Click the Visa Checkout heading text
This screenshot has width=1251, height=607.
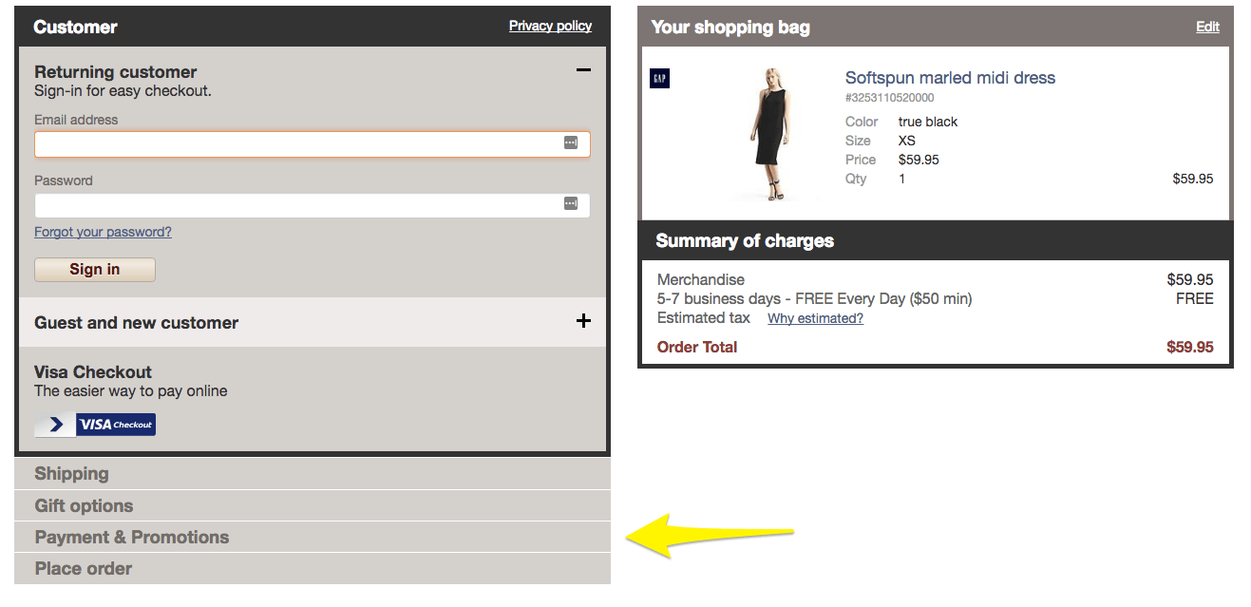point(93,372)
